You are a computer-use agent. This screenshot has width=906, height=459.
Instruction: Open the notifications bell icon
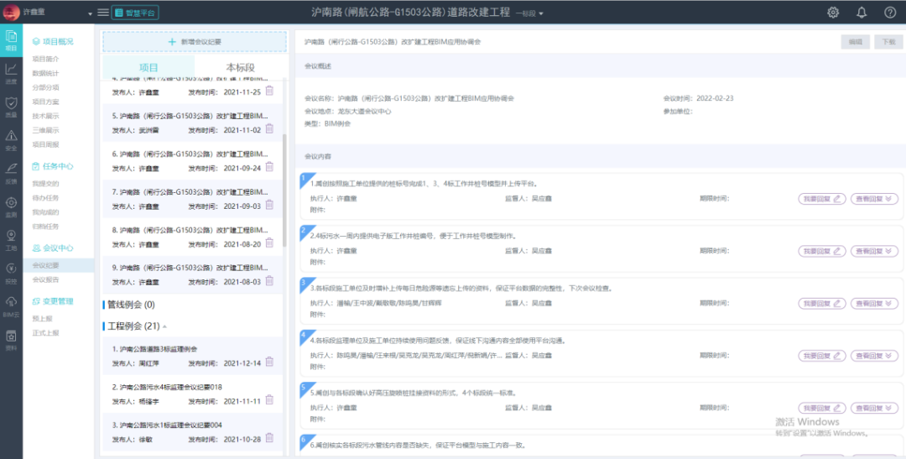coord(862,12)
